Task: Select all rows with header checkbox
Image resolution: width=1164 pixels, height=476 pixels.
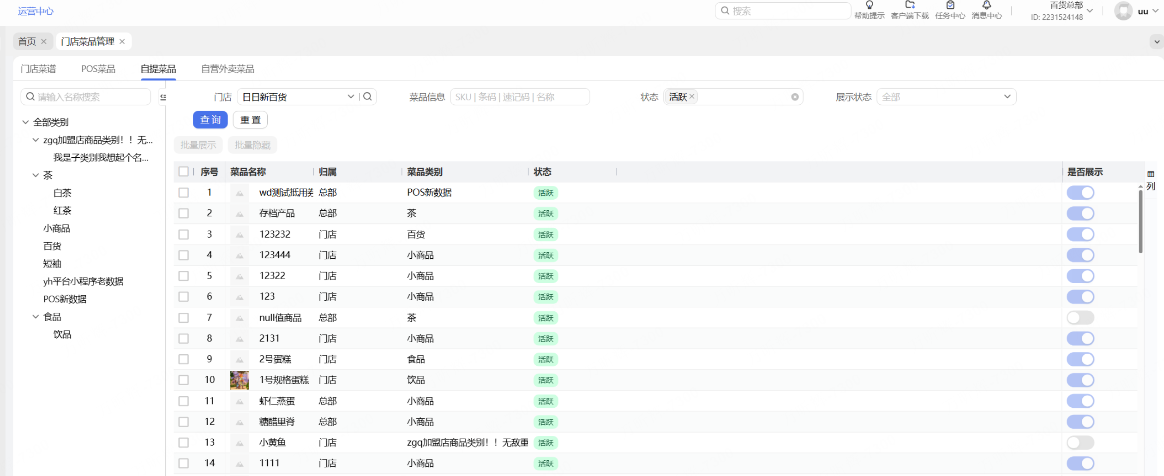Action: click(x=184, y=172)
